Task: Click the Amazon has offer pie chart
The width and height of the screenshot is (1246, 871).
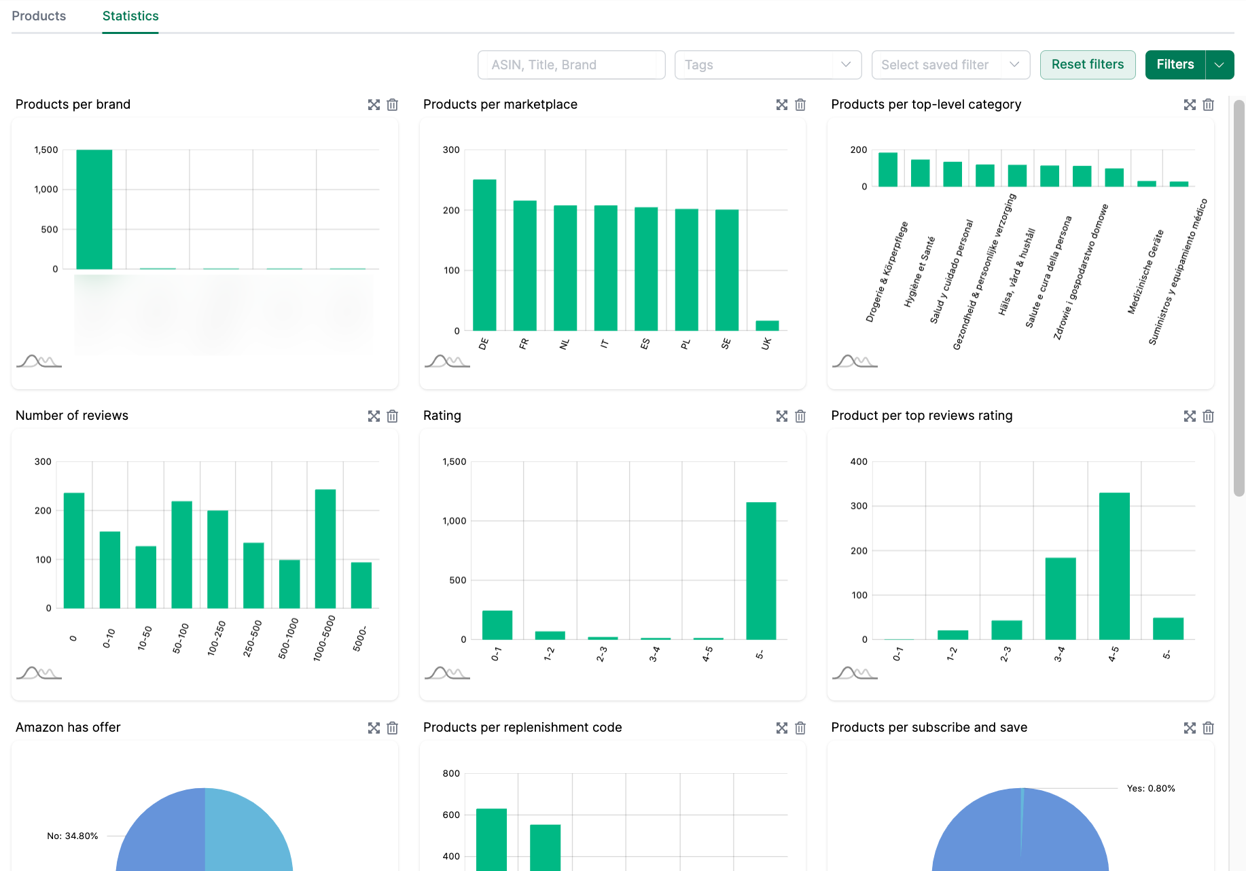Action: click(x=204, y=830)
